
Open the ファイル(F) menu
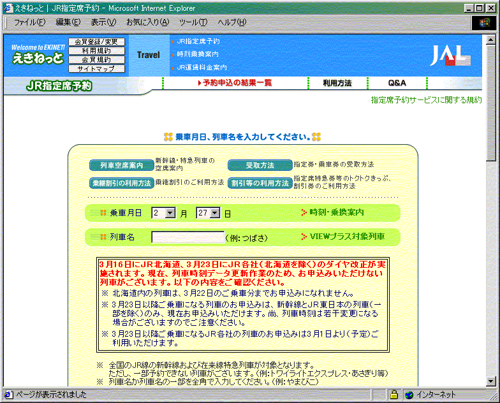29,22
